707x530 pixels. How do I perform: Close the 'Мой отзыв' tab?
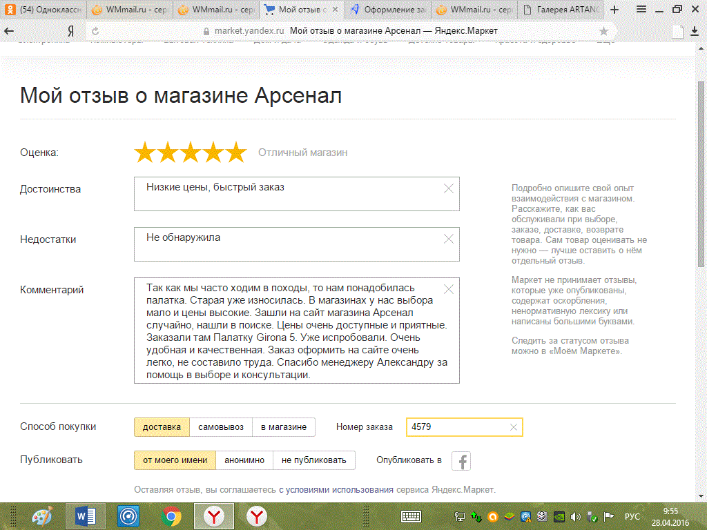(335, 10)
